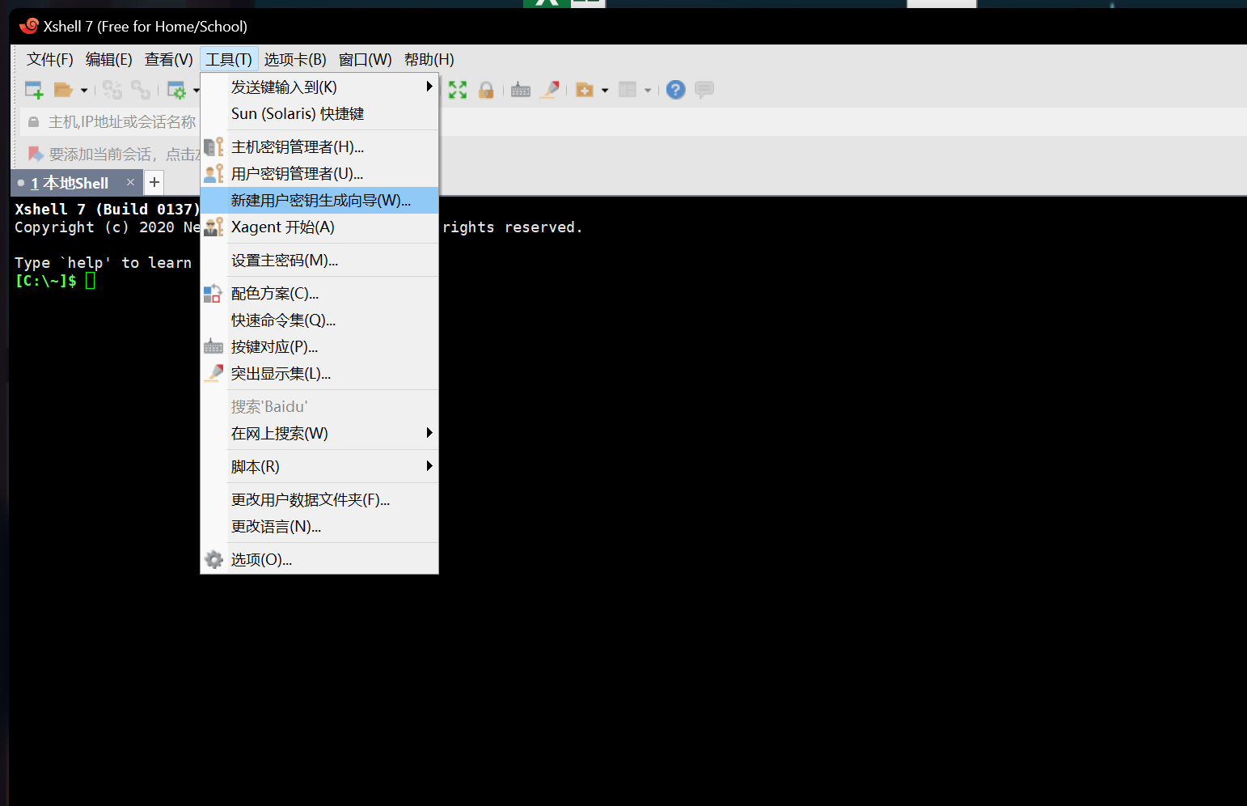Screen dimensions: 1247x806
Task: Close the 本地Shell tab with its X
Action: pos(130,182)
